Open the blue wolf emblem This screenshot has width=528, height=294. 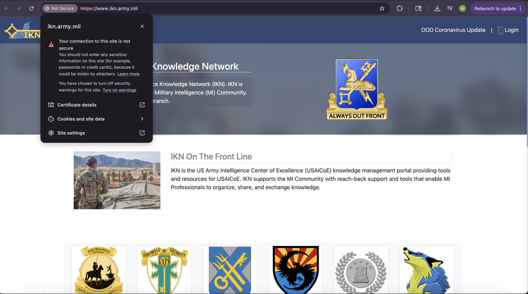pos(426,270)
